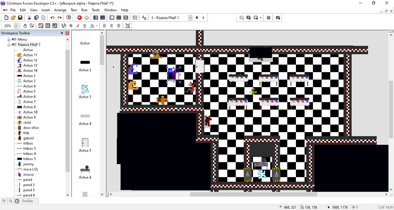Viewport: 394px width, 210px height.
Task: Toggle Italic text formatting
Action: tap(77, 26)
